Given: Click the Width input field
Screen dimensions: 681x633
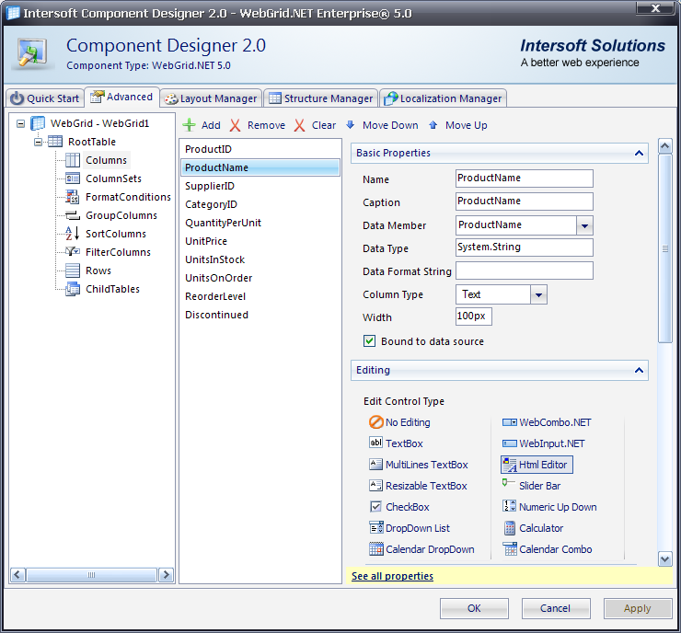Looking at the screenshot, I should (473, 316).
